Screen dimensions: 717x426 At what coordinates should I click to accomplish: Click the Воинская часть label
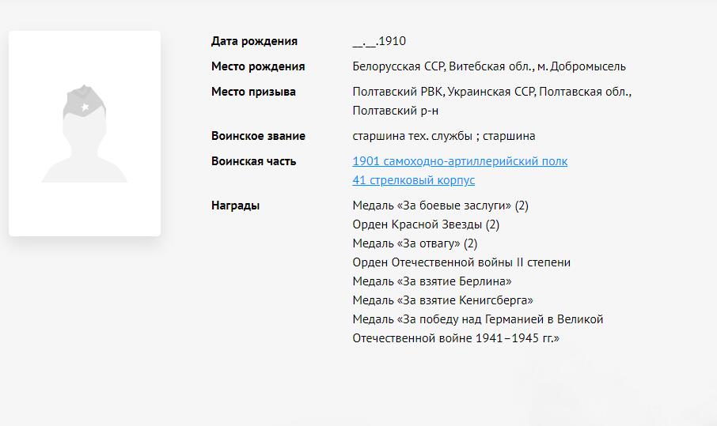point(253,161)
